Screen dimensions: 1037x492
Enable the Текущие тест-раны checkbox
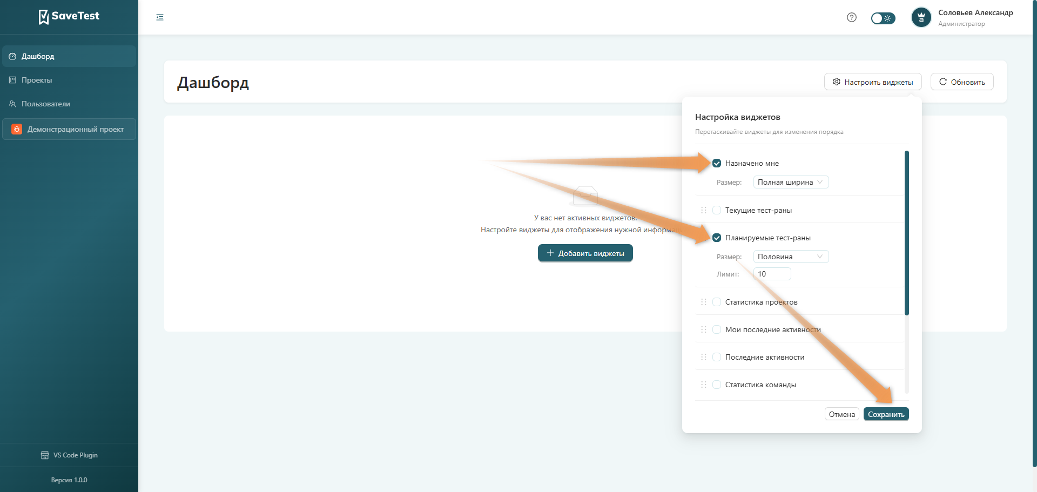pos(717,210)
